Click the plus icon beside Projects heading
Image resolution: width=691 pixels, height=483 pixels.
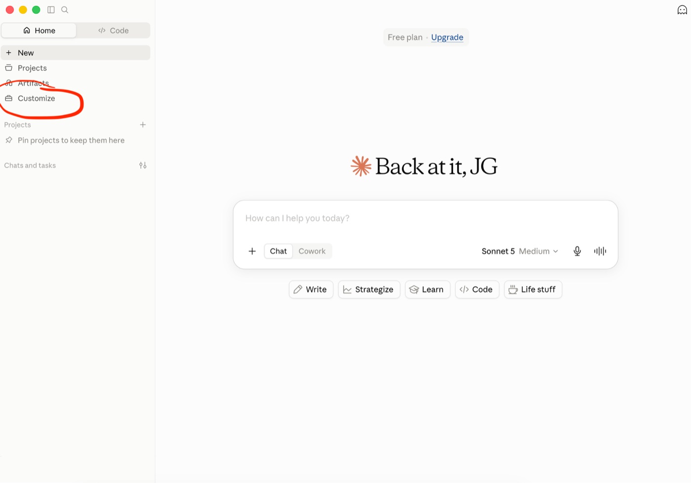[143, 125]
